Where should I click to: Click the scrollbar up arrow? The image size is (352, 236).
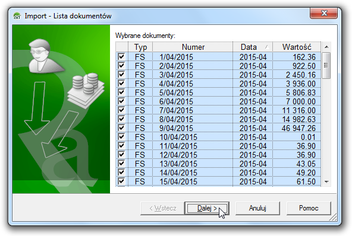point(326,47)
